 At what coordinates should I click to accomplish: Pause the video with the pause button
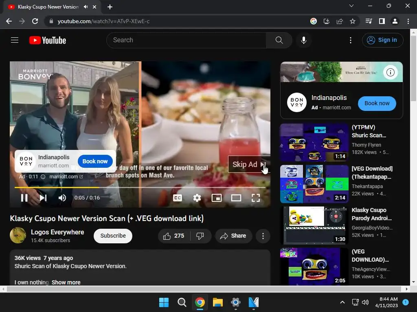[x=24, y=198]
